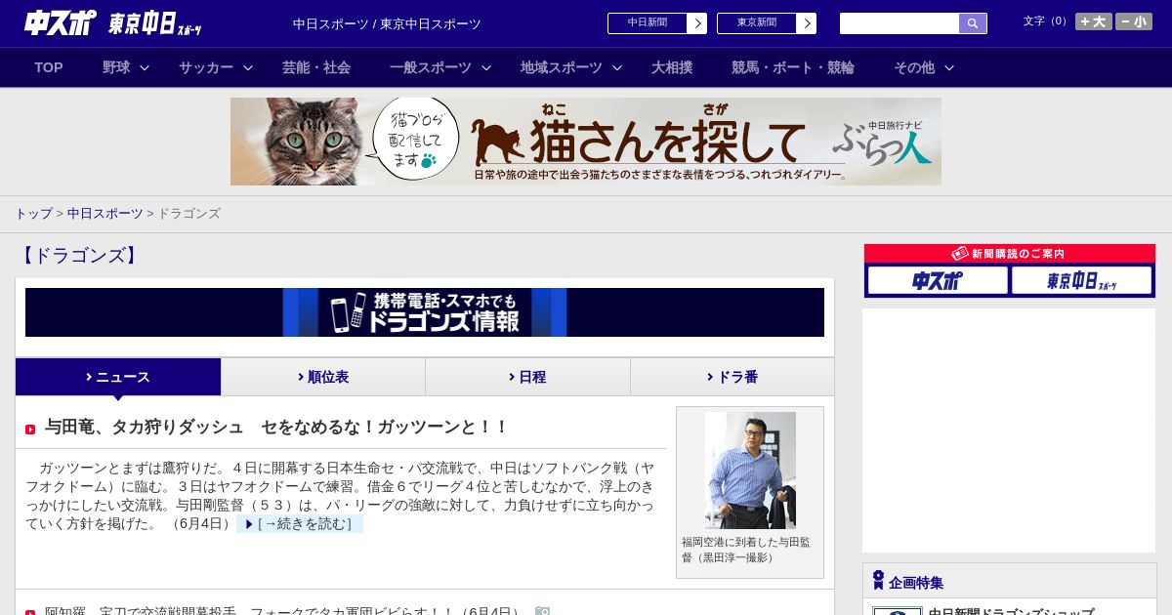Open the 地域スポーツ navigation menu
Screen dimensions: 1172x615
click(x=562, y=67)
